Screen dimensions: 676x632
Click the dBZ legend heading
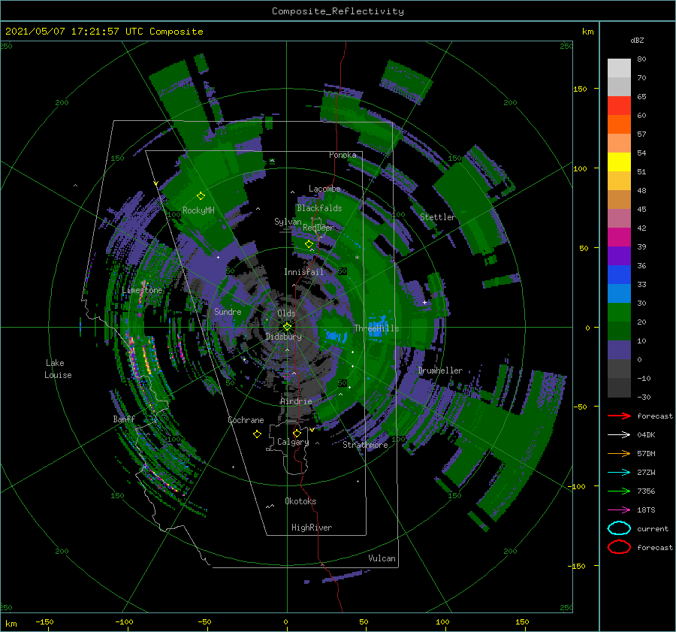(637, 40)
